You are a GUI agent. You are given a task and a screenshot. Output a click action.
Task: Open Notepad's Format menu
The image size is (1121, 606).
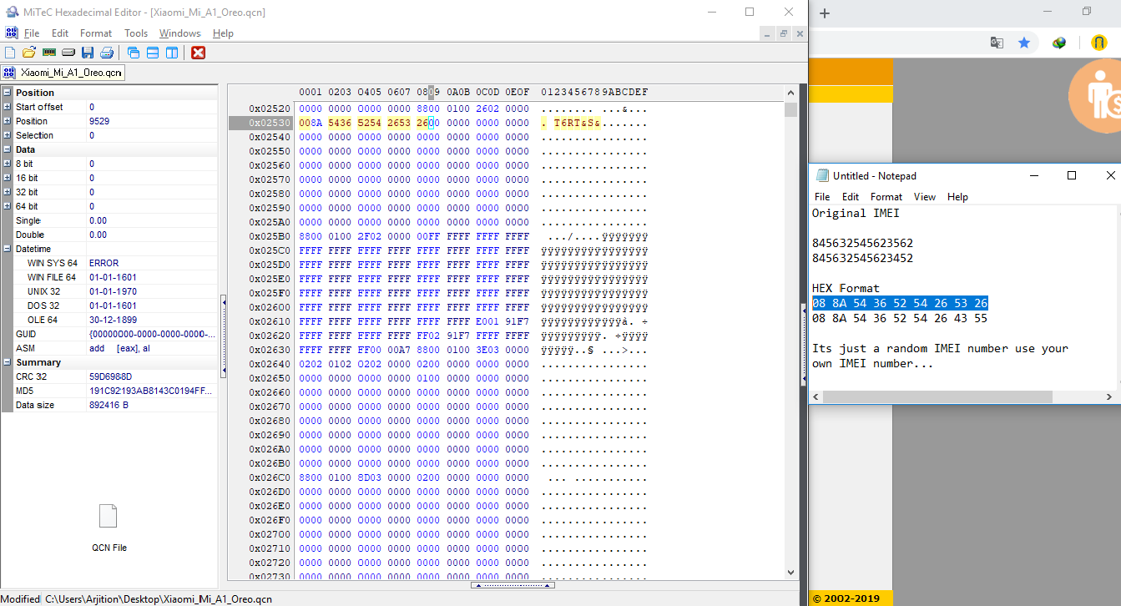click(886, 197)
